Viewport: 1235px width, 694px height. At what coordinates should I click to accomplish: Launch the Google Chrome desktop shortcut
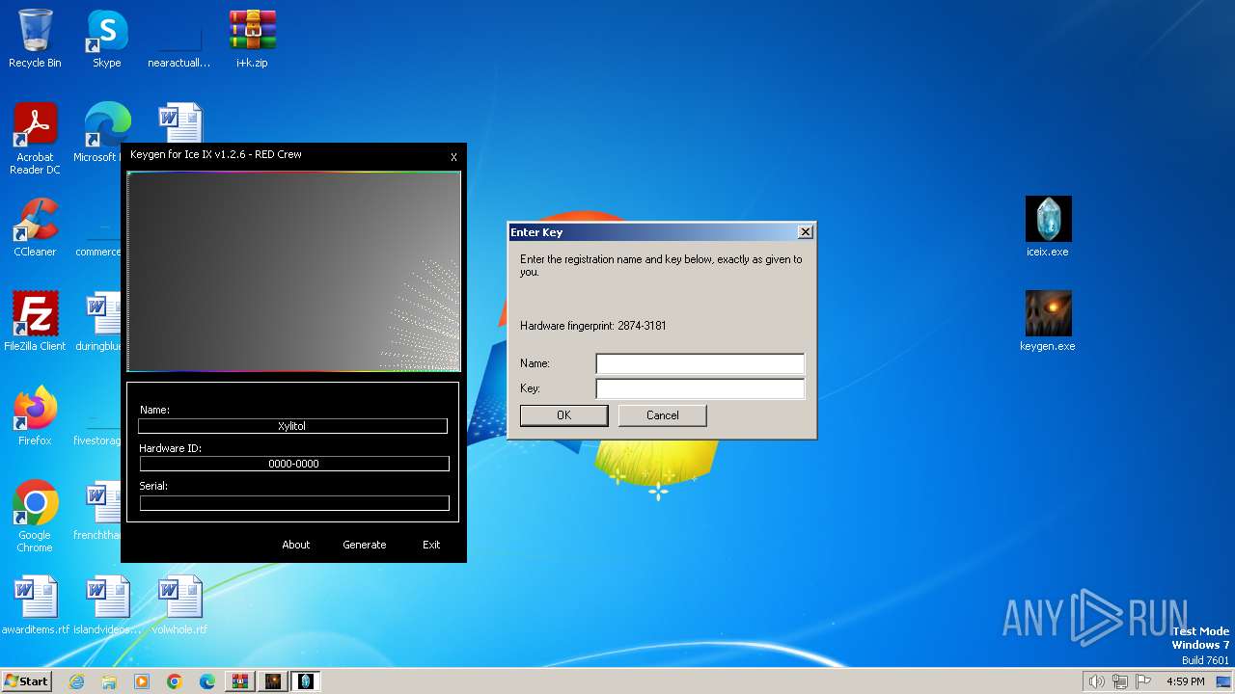(x=35, y=517)
